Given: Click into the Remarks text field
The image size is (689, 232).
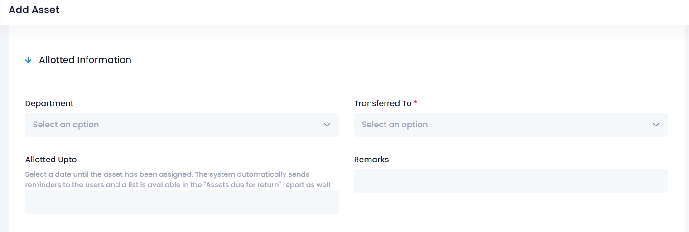Looking at the screenshot, I should tap(511, 181).
